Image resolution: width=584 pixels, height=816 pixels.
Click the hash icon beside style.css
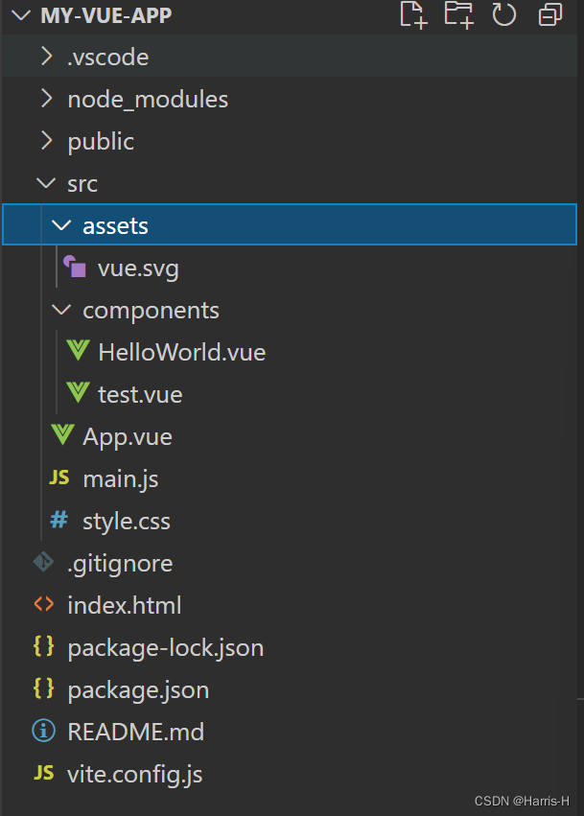click(x=59, y=521)
